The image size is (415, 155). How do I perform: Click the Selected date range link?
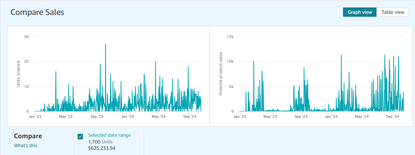(109, 135)
